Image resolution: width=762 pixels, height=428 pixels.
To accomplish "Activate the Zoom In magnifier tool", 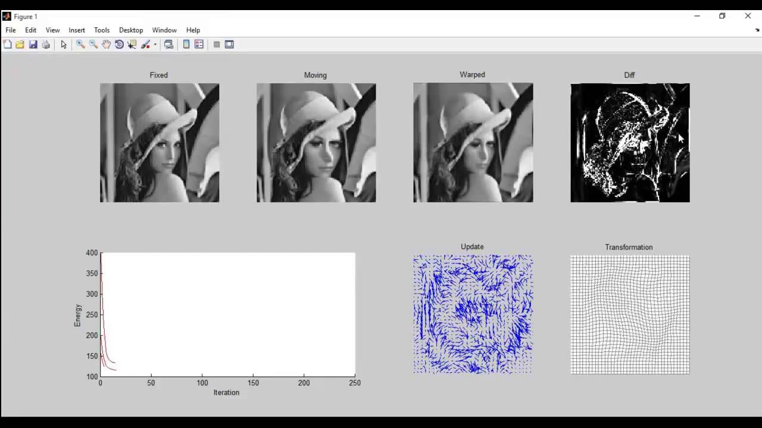I will point(80,45).
